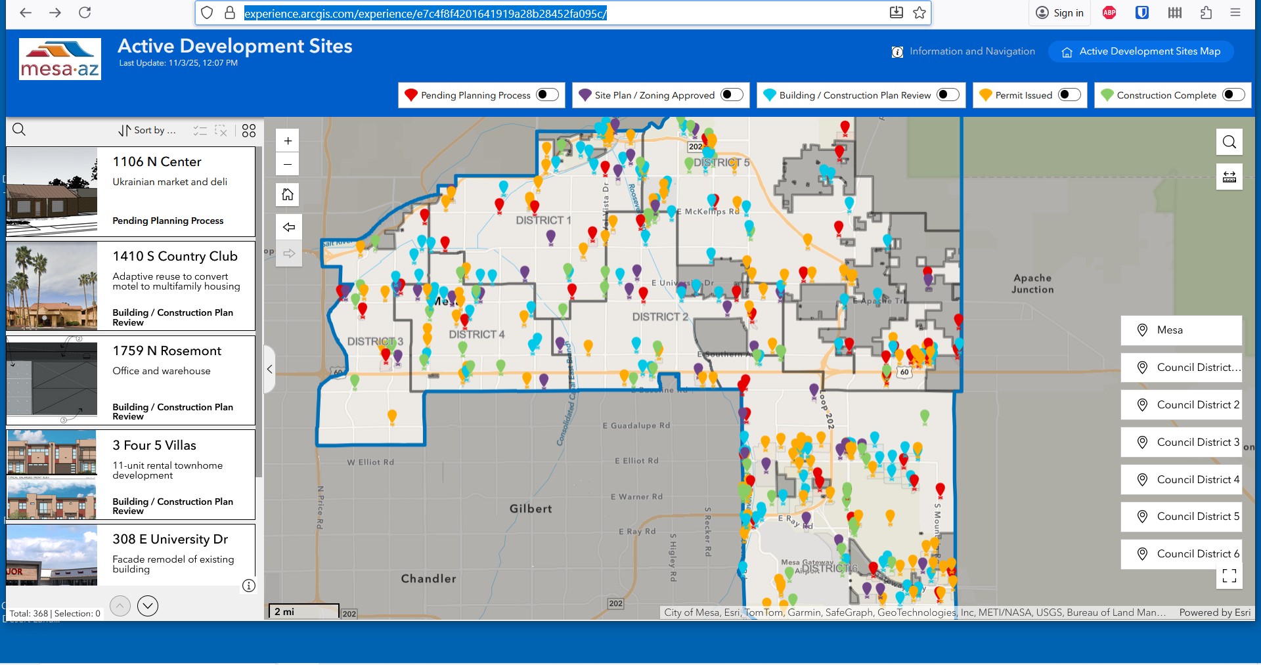Search the development sites list
Screen dimensions: 1261x665
19,130
